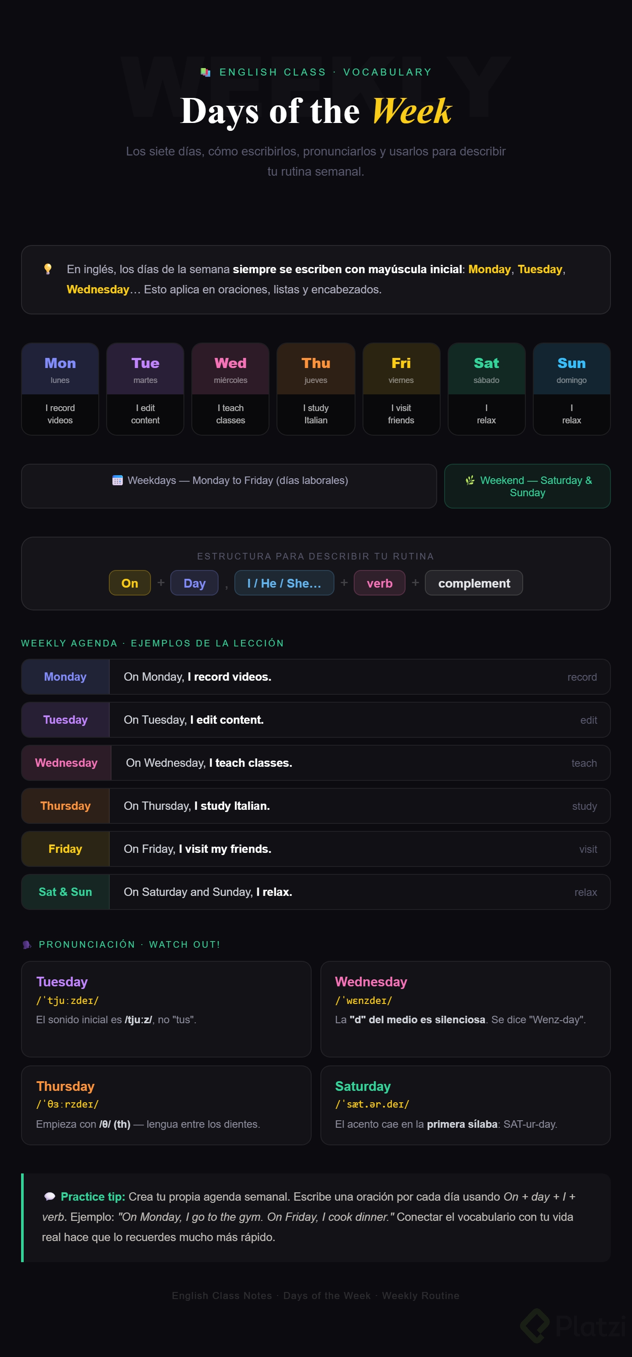Click the Wednesday label in the weekly agenda
This screenshot has height=1357, width=632.
tap(66, 763)
